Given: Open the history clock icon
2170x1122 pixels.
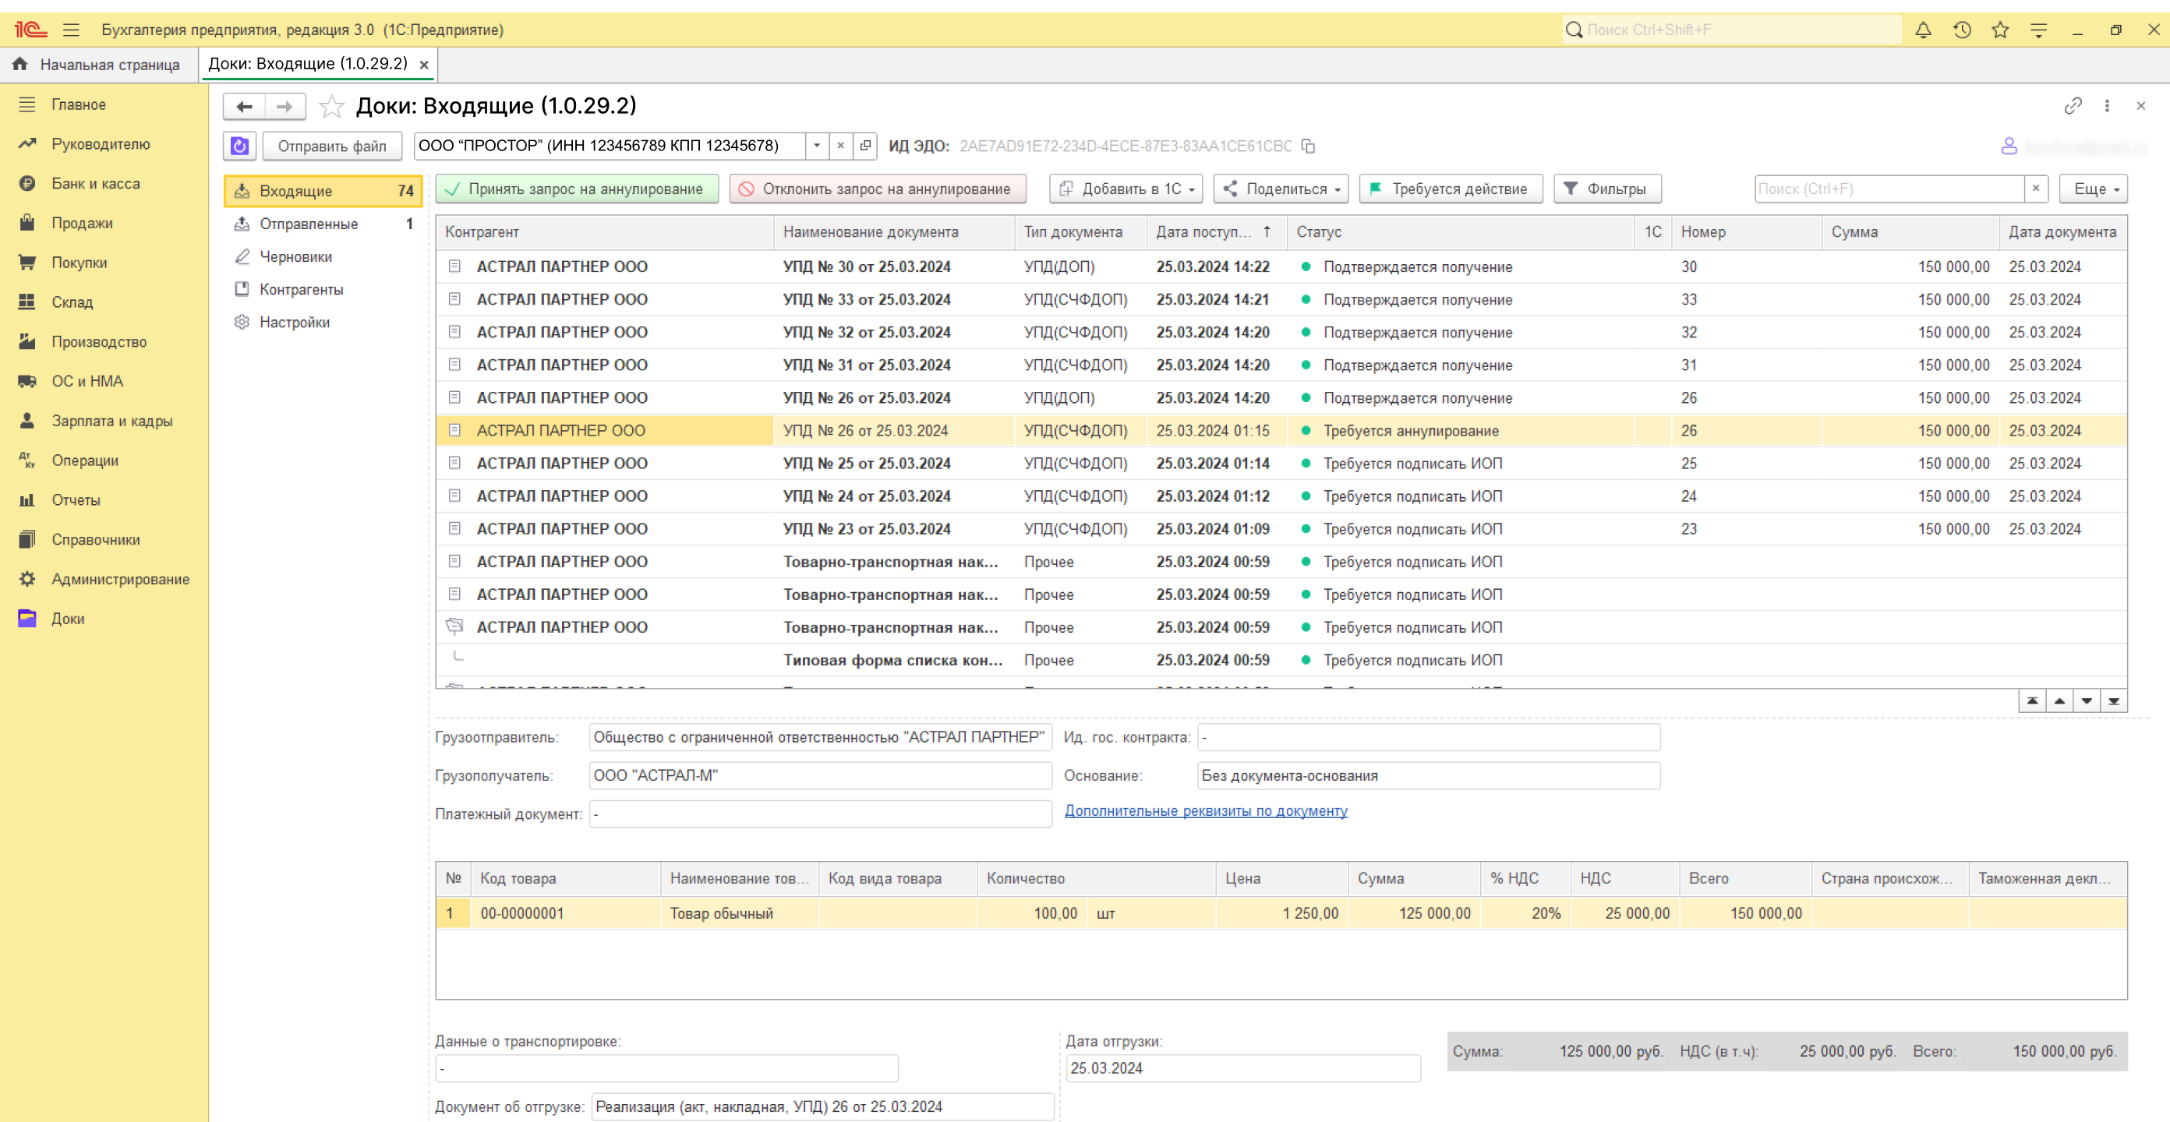Looking at the screenshot, I should pyautogui.click(x=1961, y=30).
